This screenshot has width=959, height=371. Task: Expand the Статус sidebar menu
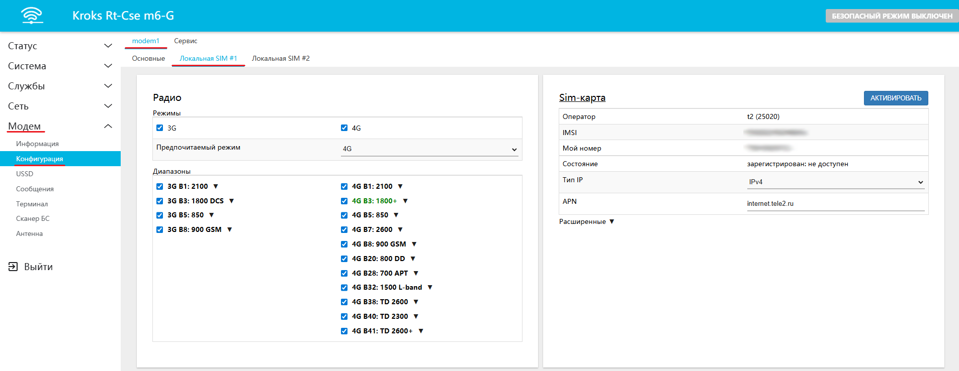60,46
